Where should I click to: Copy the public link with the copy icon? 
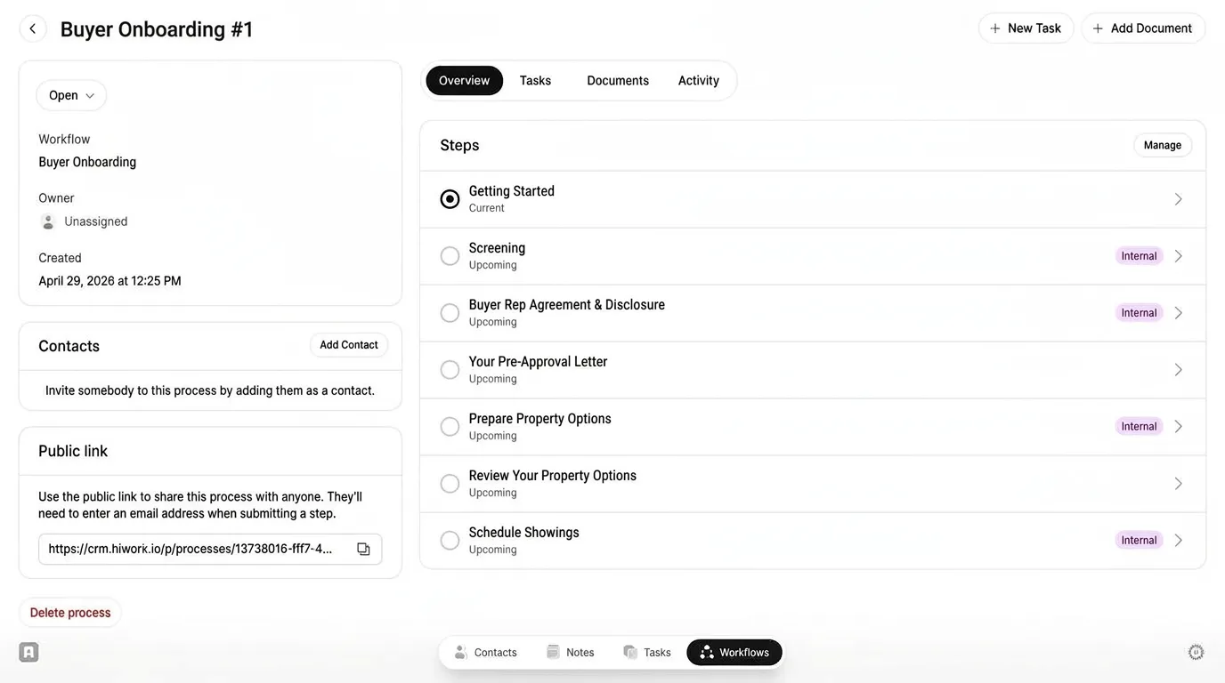click(x=363, y=549)
